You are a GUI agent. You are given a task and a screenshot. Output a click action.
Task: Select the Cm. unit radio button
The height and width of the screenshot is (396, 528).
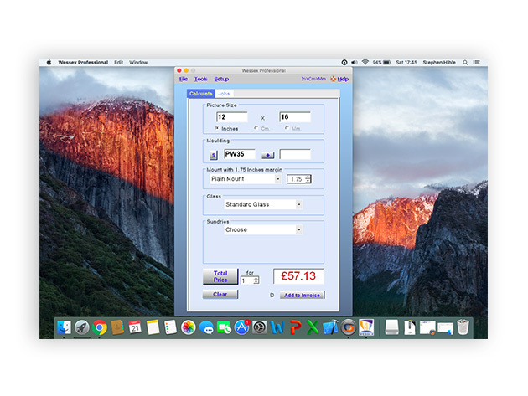click(x=256, y=128)
